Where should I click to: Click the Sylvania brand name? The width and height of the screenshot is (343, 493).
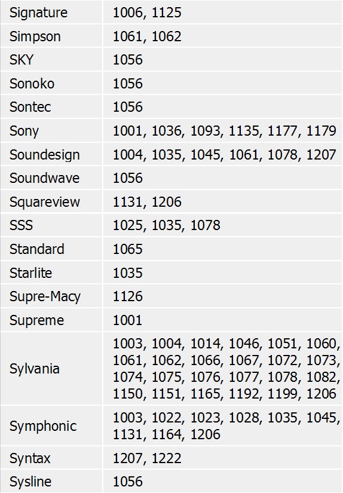coord(34,369)
